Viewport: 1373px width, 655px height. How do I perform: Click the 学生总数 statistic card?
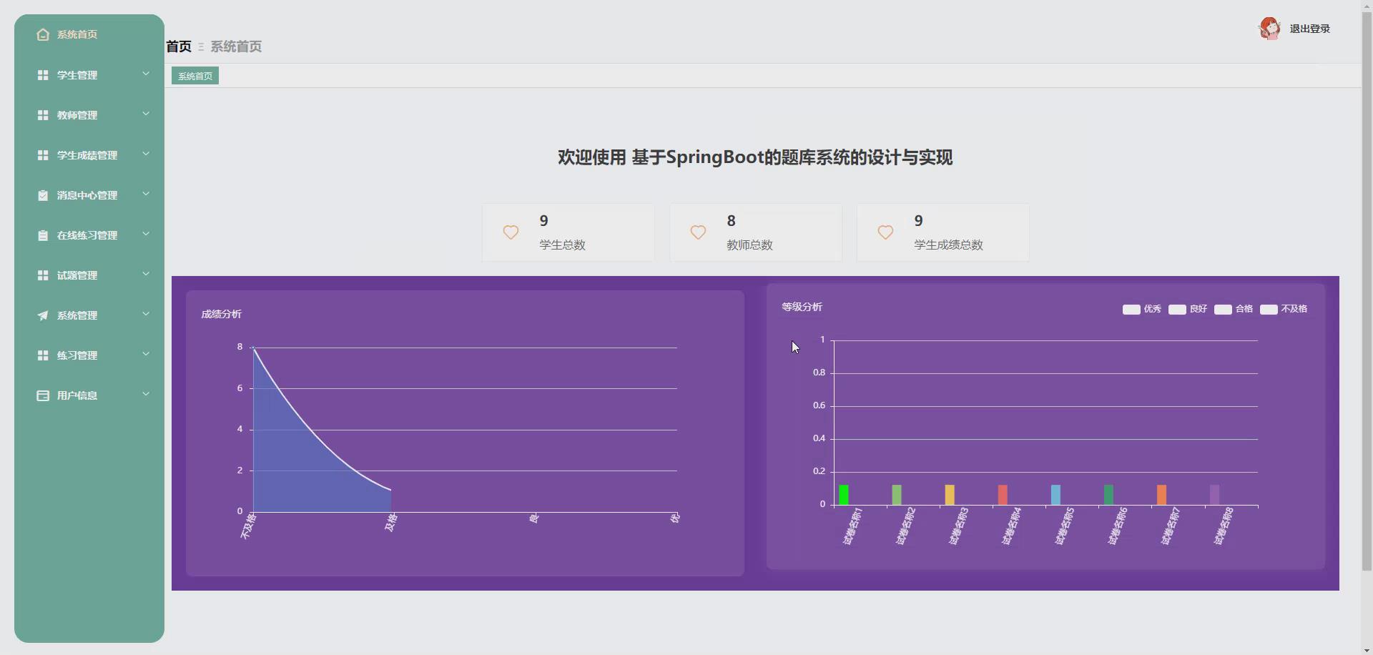(569, 232)
